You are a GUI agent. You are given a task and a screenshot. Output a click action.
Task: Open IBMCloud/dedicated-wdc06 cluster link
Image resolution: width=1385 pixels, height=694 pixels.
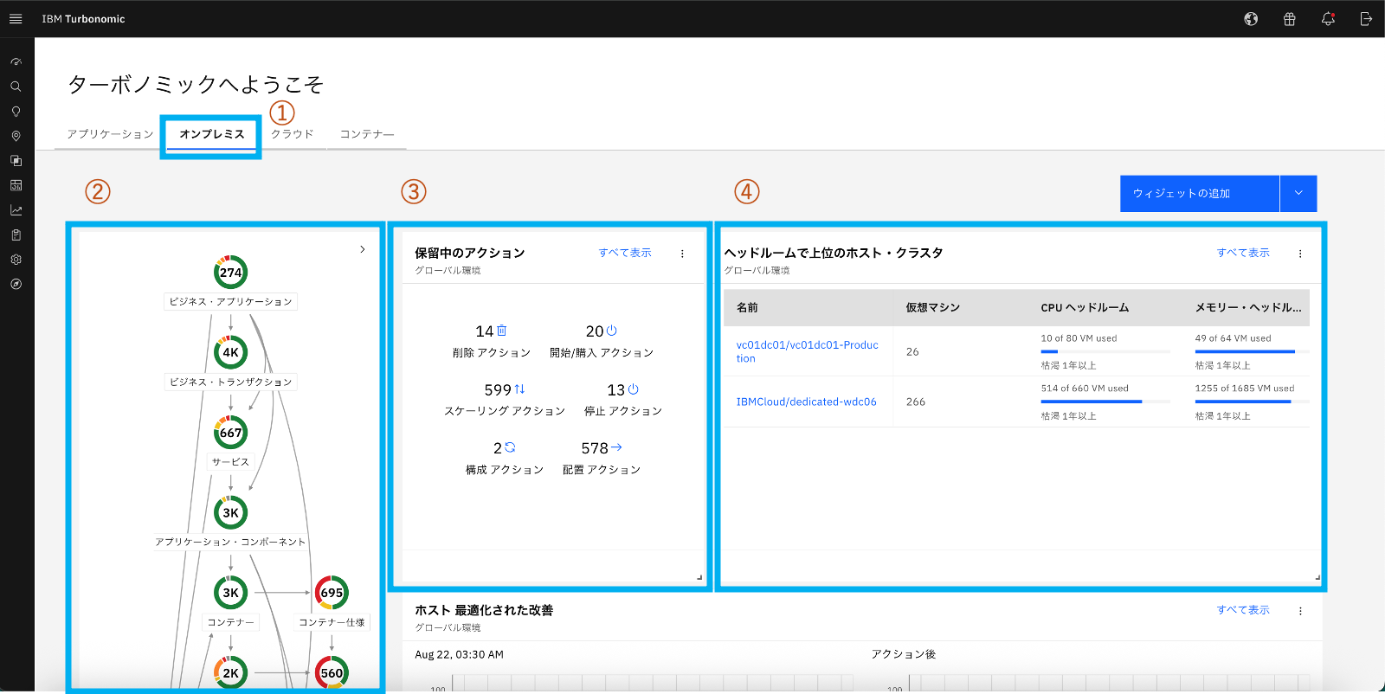click(x=806, y=402)
